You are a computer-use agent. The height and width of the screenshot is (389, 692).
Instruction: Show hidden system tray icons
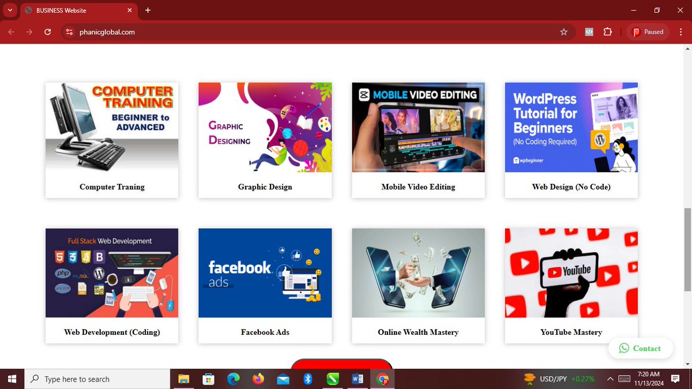pos(610,379)
